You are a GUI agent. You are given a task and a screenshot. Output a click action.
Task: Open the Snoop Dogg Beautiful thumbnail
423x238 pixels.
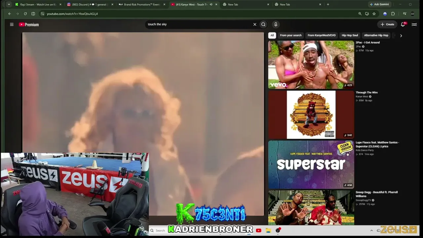tap(311, 208)
